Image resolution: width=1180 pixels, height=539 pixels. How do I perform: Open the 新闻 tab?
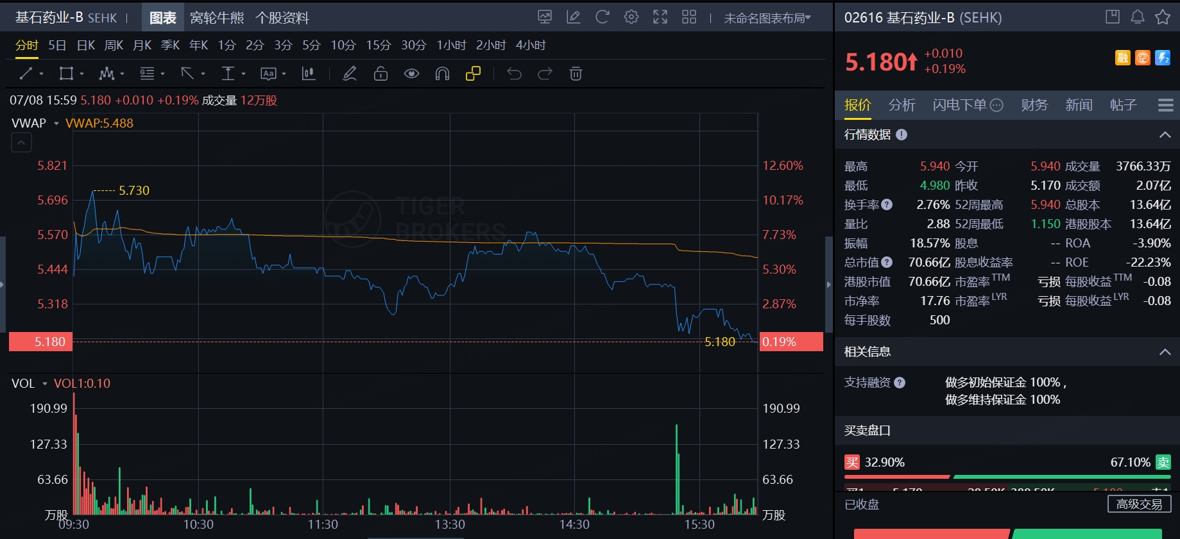(x=1079, y=105)
